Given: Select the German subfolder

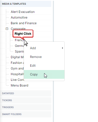Looking at the screenshot, I should tap(19, 46).
